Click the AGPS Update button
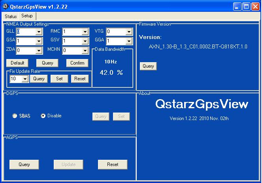The height and width of the screenshot is (183, 262). tap(68, 165)
